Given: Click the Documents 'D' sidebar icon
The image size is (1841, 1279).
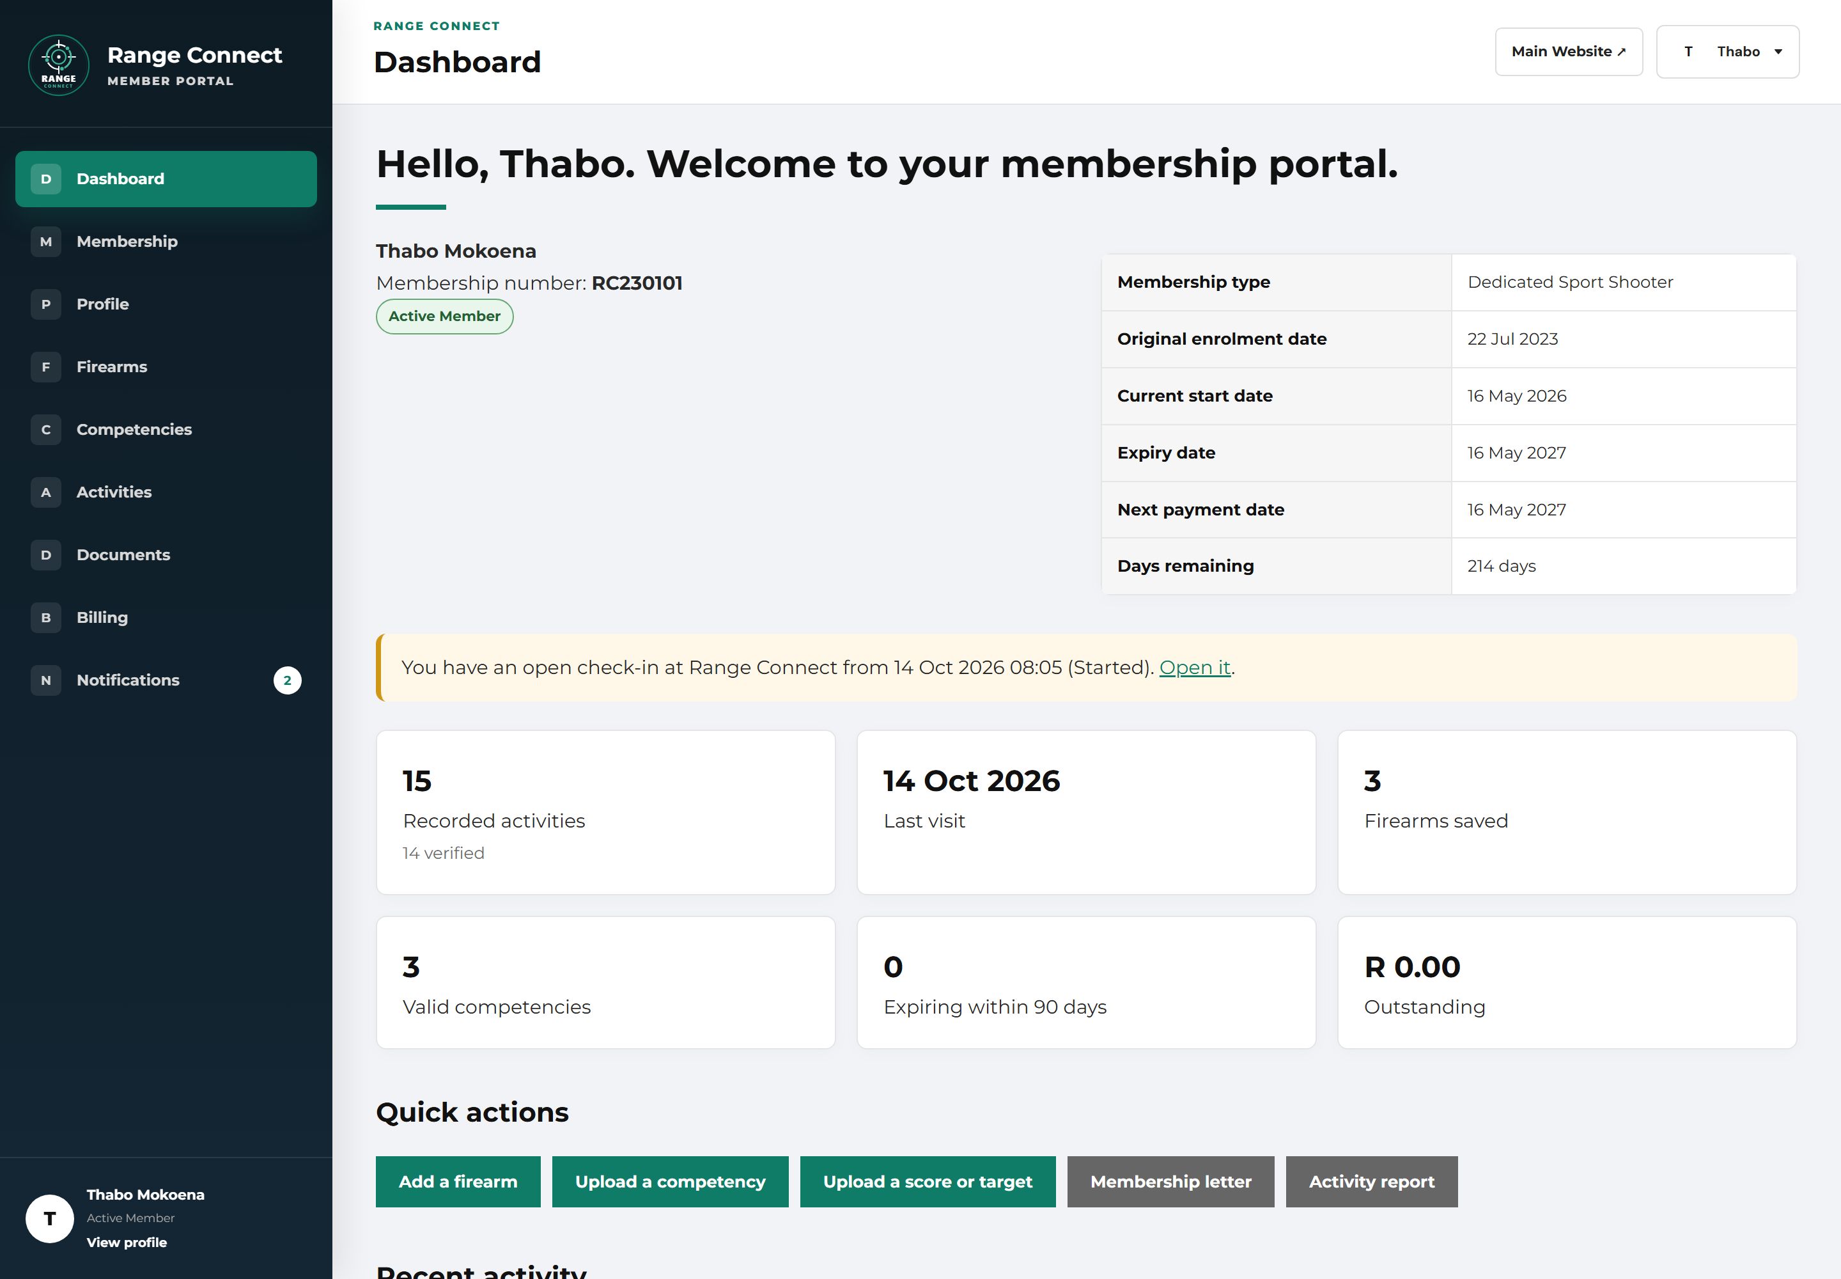Looking at the screenshot, I should click(45, 554).
